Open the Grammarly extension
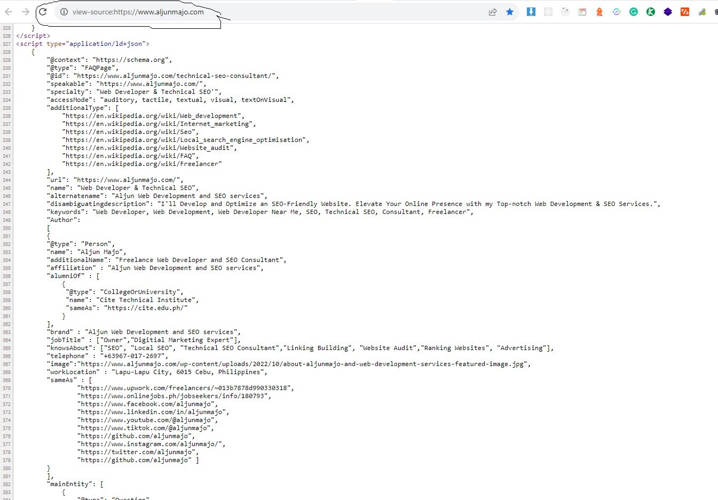This screenshot has width=718, height=500. pyautogui.click(x=634, y=11)
